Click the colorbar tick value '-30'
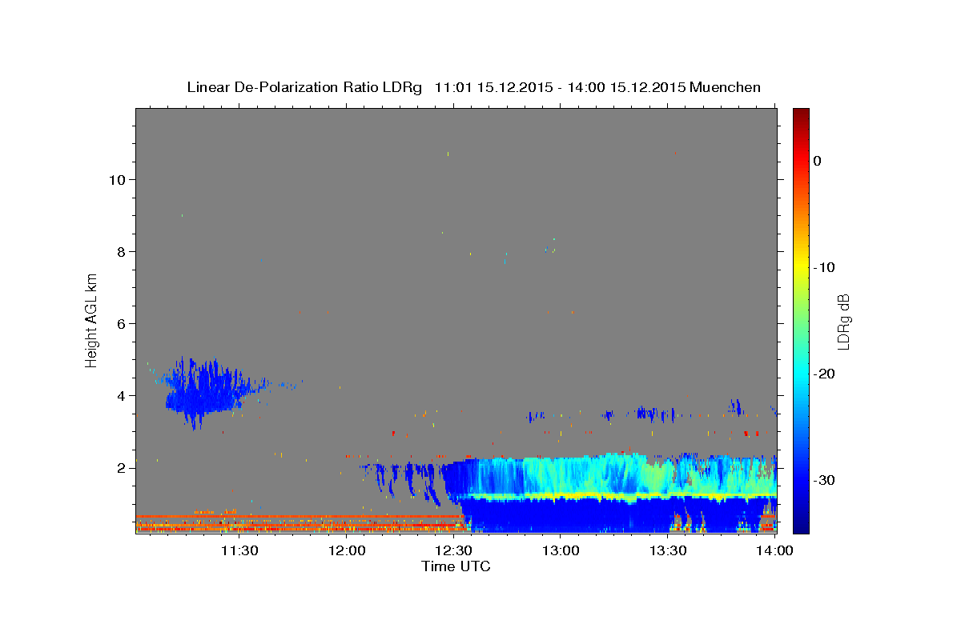The width and height of the screenshot is (961, 640). (824, 480)
